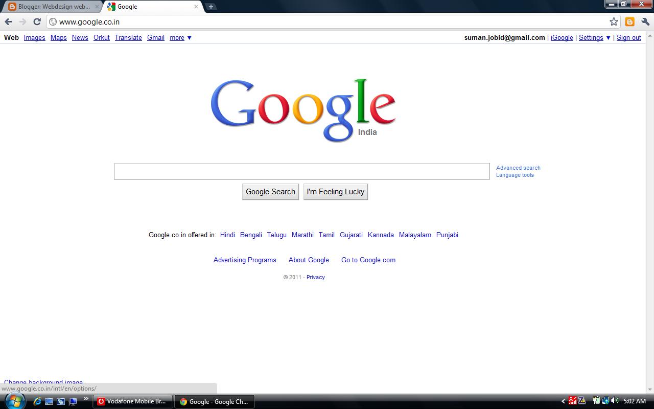The image size is (654, 409).
Task: Open the About Google link
Action: pos(309,260)
